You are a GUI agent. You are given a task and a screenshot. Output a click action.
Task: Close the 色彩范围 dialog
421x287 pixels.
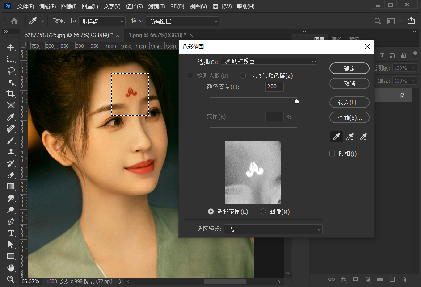point(367,47)
